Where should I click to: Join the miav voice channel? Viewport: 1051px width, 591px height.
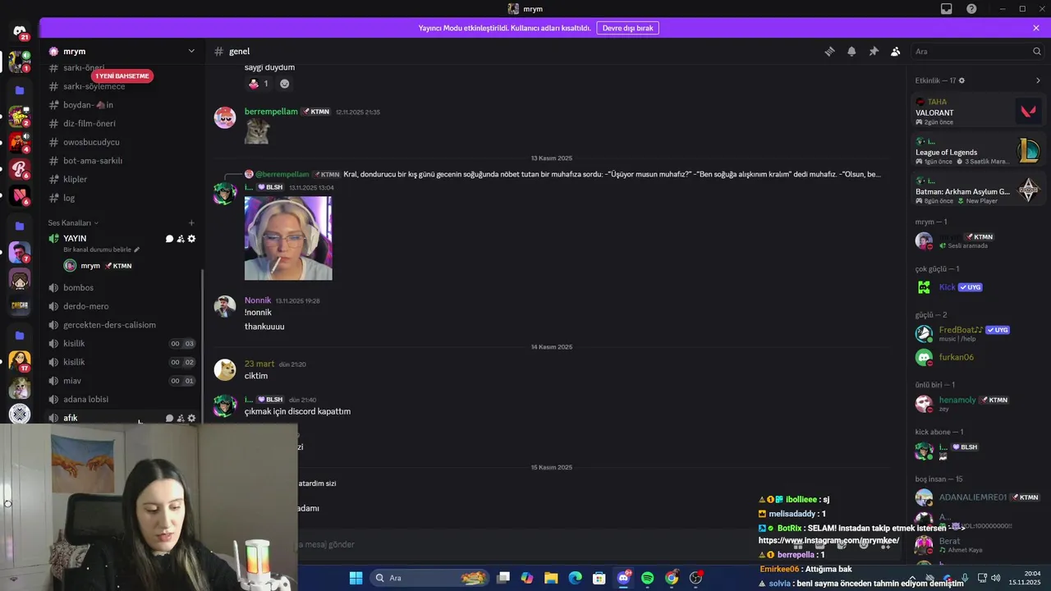click(124, 381)
